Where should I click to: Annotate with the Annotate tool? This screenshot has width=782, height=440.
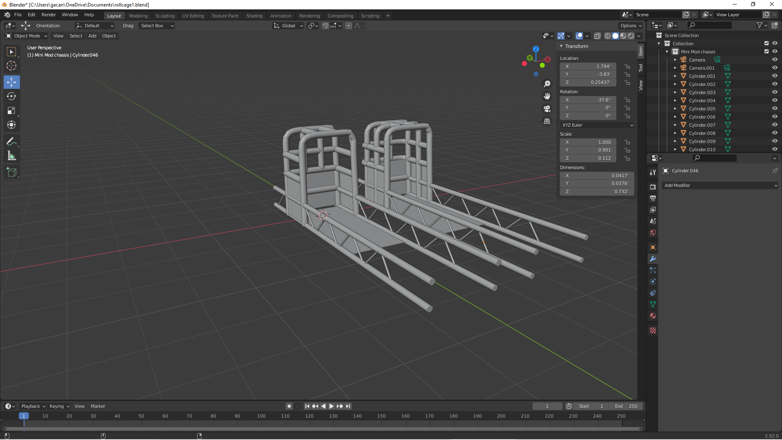point(11,142)
